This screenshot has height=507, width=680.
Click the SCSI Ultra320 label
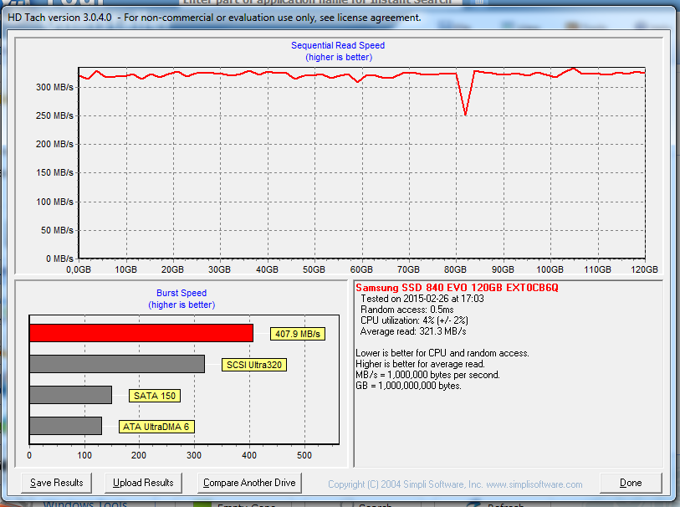254,365
